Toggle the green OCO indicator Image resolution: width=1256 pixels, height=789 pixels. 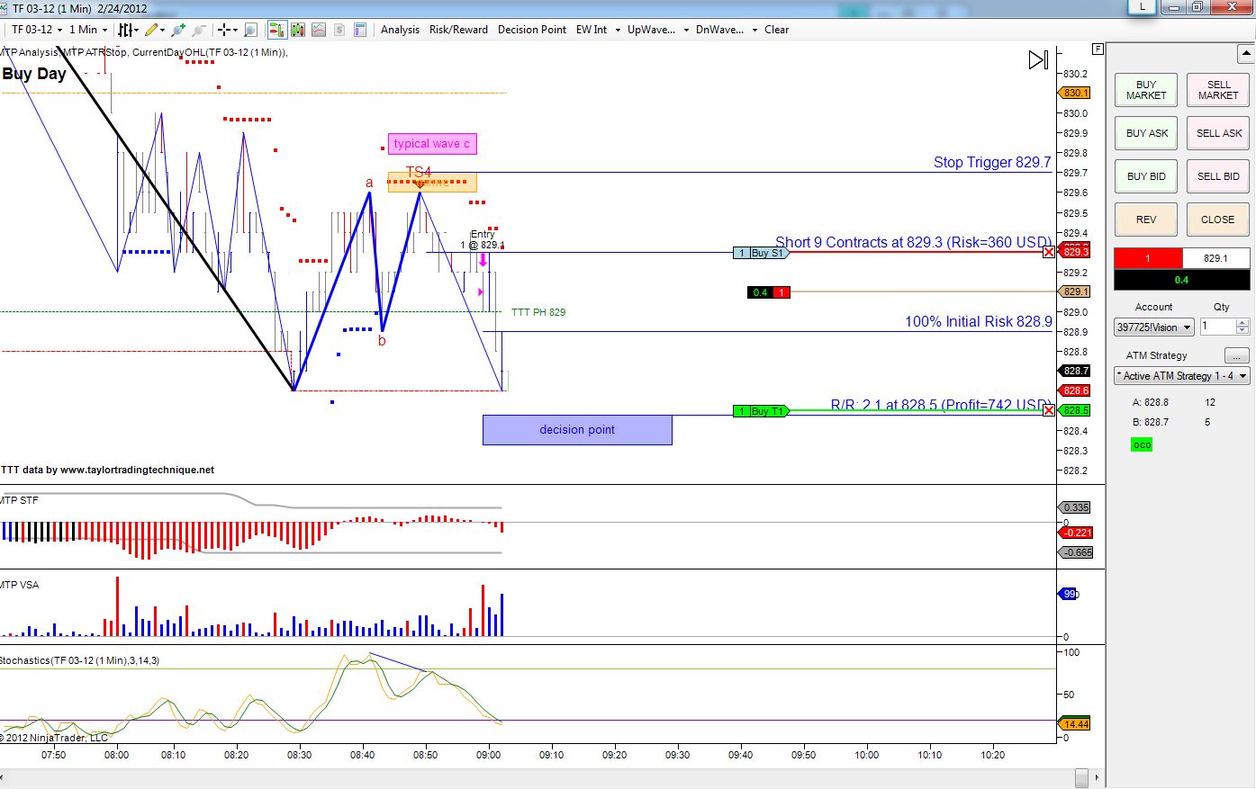point(1142,444)
